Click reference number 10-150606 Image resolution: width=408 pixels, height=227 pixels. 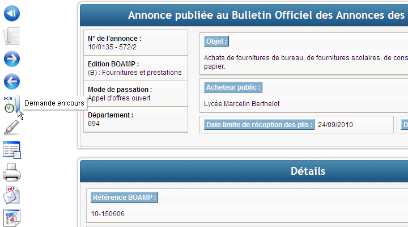108,214
